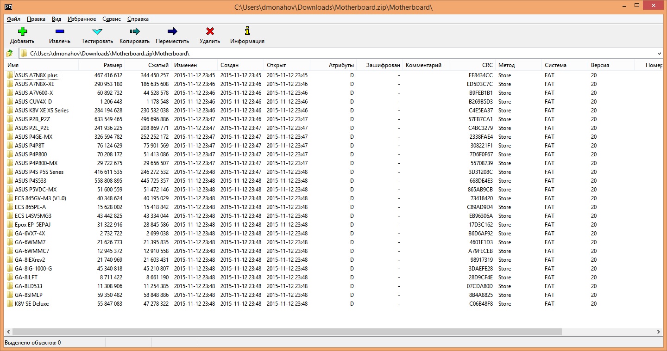Open the Вид menu

click(x=57, y=19)
